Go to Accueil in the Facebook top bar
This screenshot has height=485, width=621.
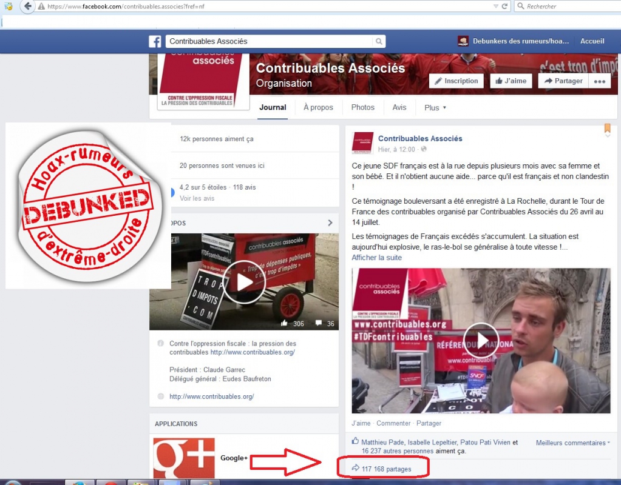click(x=592, y=41)
